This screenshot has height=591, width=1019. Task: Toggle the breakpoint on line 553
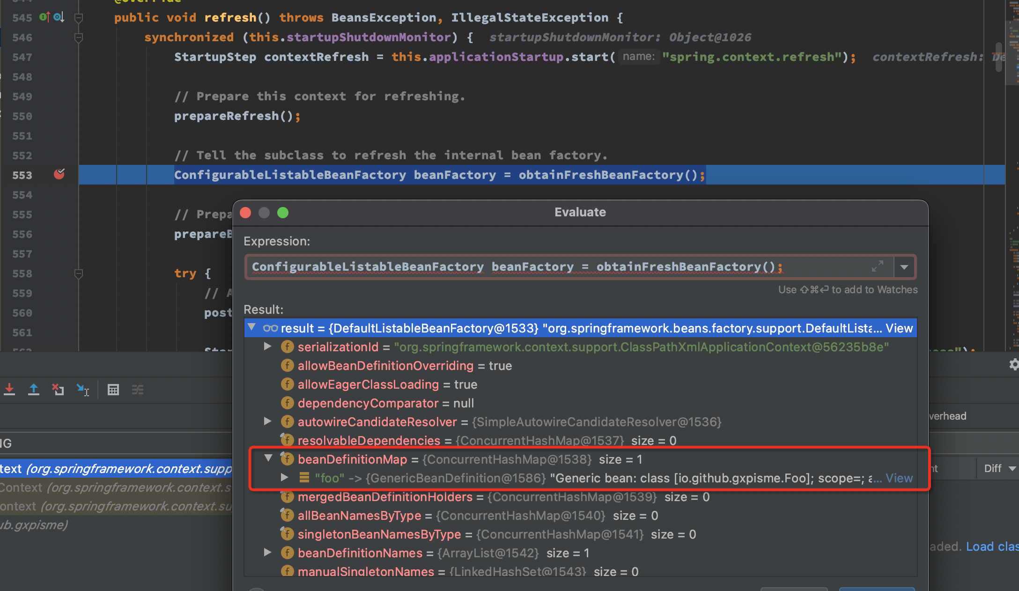click(59, 175)
